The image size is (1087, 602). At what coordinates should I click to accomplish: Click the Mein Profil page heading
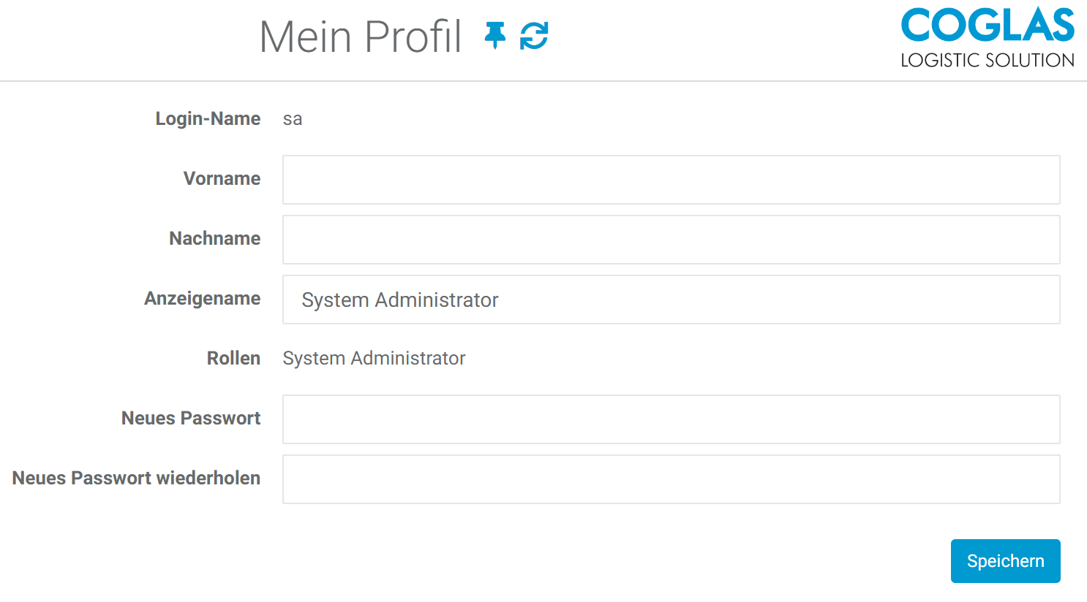[x=361, y=37]
